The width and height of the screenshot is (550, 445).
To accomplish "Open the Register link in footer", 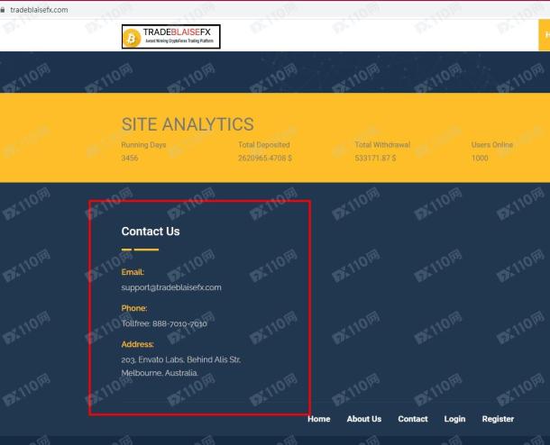I will (498, 419).
